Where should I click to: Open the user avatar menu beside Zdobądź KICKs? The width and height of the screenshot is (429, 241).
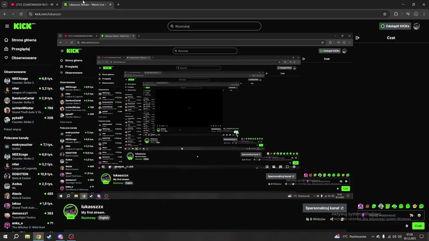tap(416, 26)
